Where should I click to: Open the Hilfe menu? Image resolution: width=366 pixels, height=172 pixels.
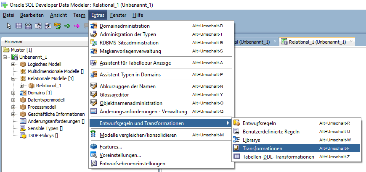pyautogui.click(x=138, y=15)
